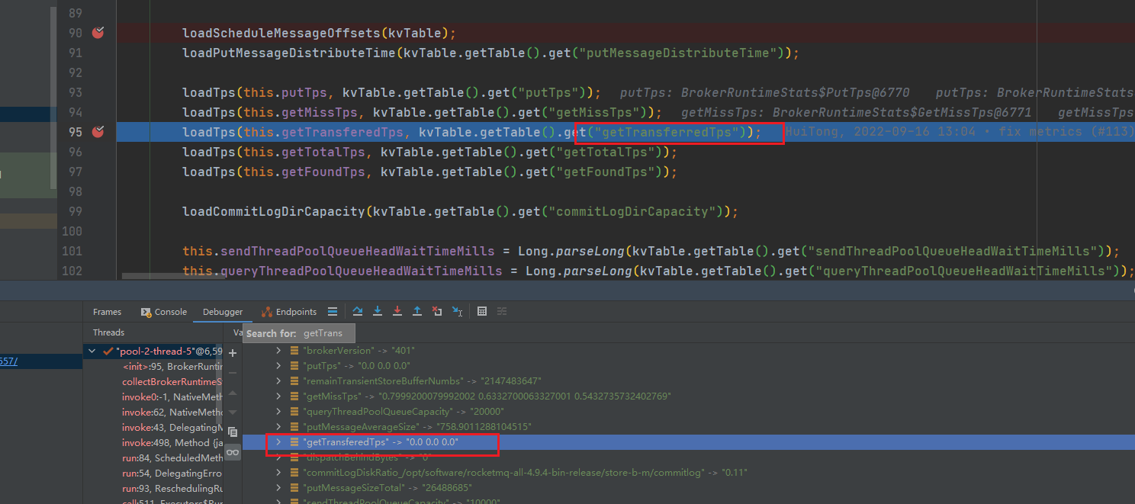This screenshot has height=504, width=1135.
Task: Click the Endpoints tab icon
Action: (266, 312)
